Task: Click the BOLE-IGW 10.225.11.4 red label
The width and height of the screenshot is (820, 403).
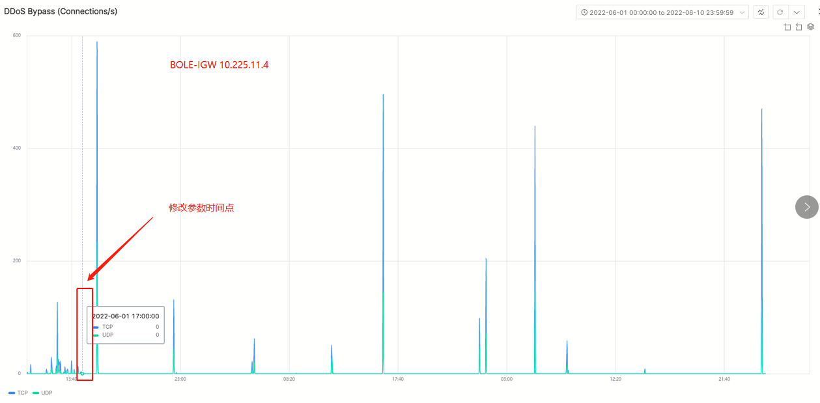Action: [219, 65]
